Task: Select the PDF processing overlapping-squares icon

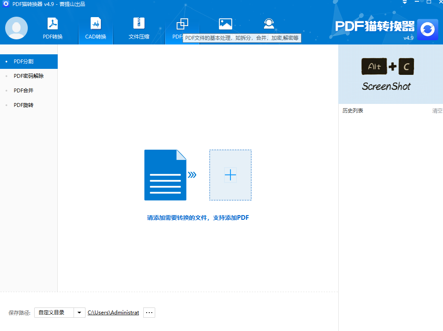Action: point(182,24)
